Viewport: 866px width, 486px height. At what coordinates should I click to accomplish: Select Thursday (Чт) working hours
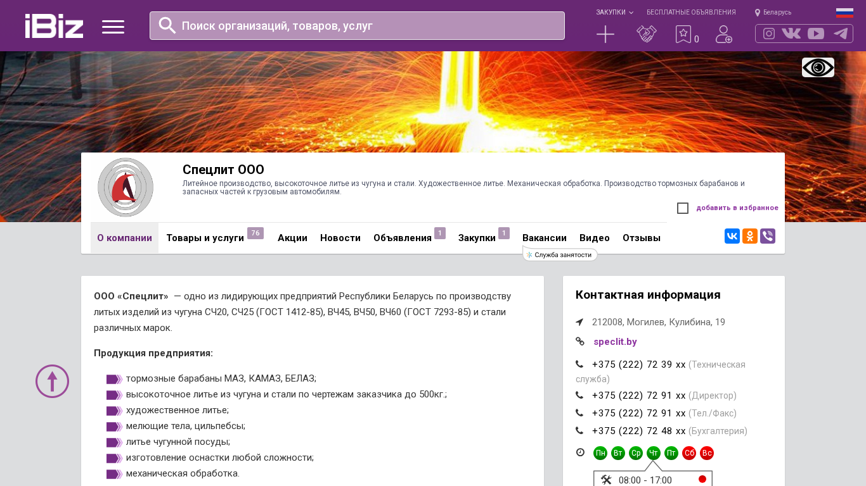[x=654, y=453]
